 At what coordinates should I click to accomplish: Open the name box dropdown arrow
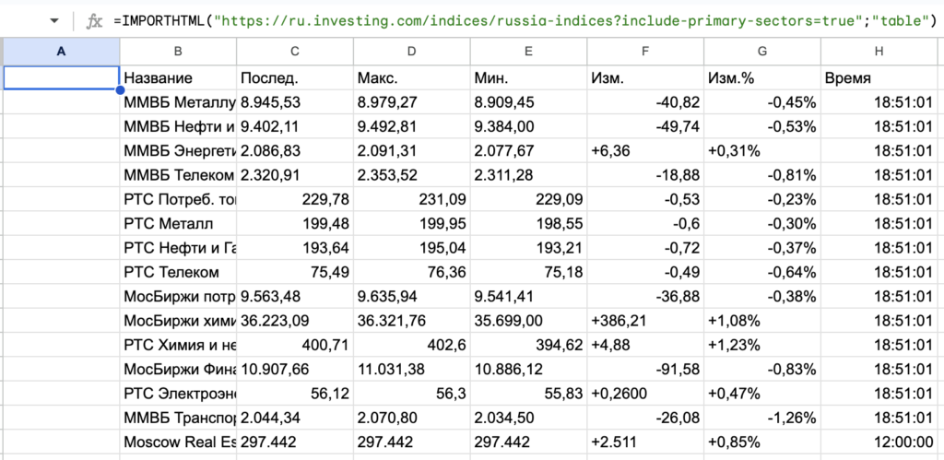point(53,20)
